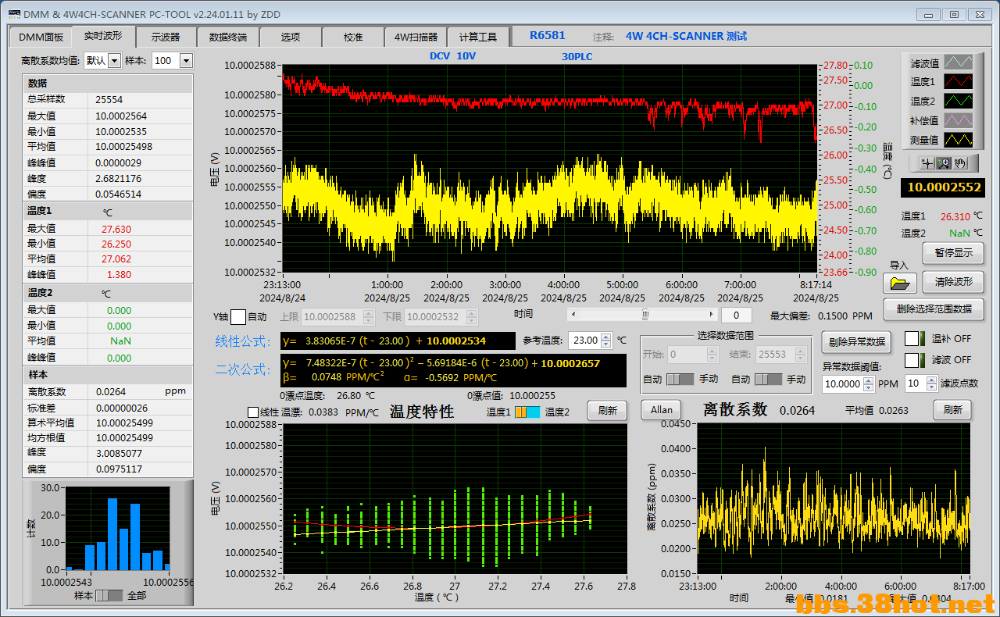Toggle the 样本/全部 histogram switch
This screenshot has width=1000, height=617.
109,596
